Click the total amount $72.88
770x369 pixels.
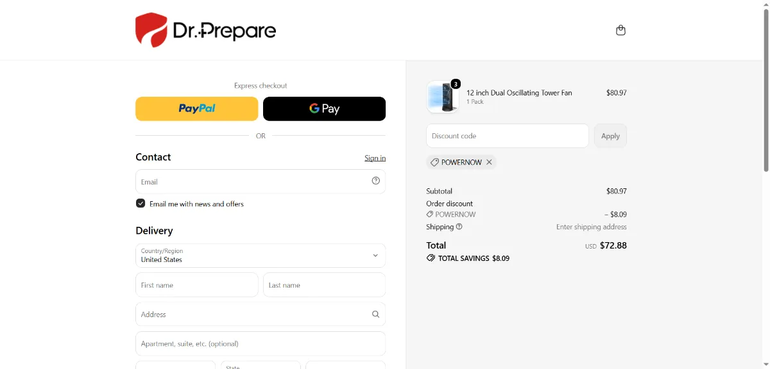pos(613,245)
